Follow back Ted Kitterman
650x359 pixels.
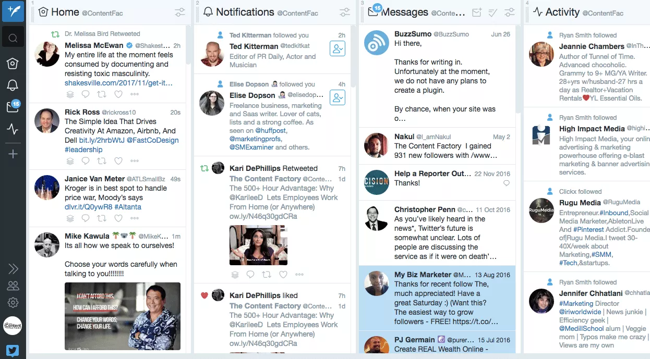337,48
